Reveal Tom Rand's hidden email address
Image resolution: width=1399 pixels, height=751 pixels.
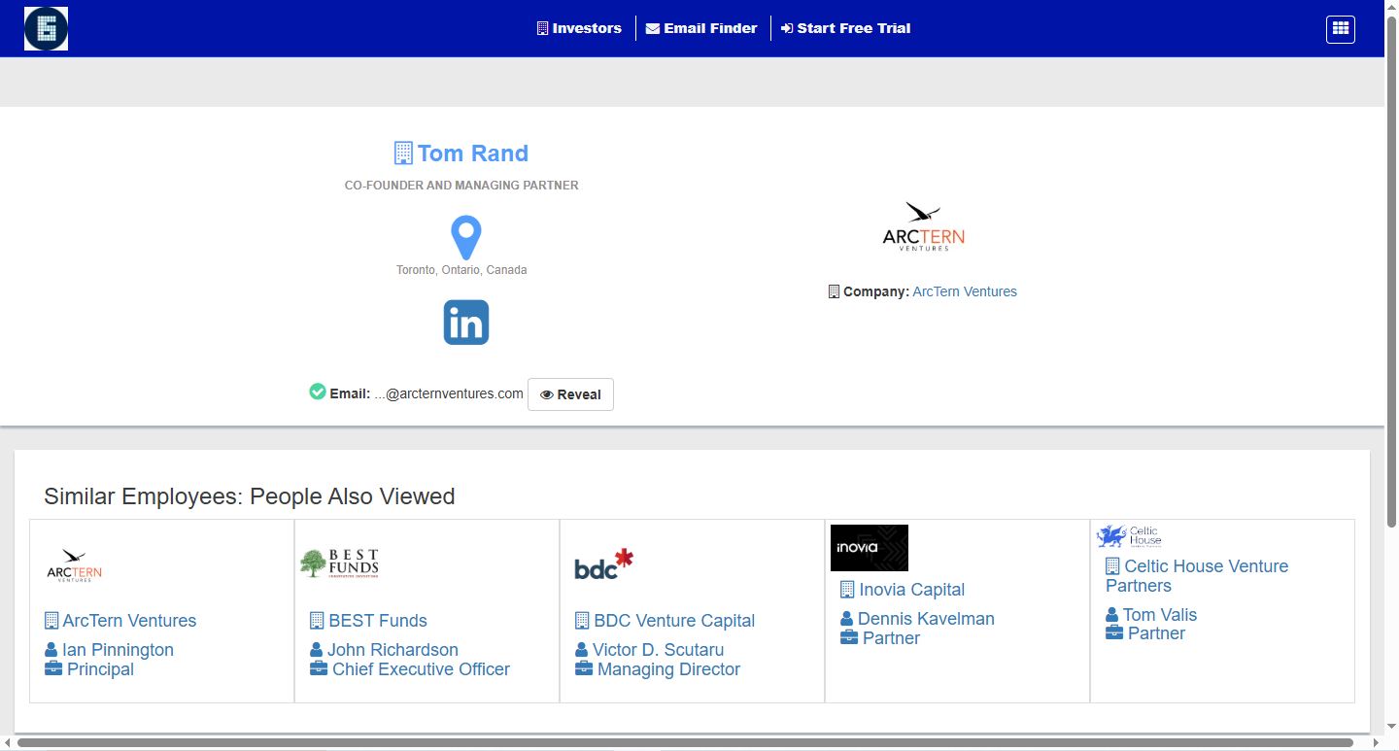pyautogui.click(x=570, y=394)
